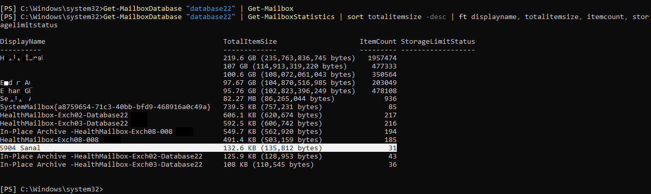Viewport: 651px width, 194px height.
Task: Select the 95.76 GB size value
Action: point(289,91)
